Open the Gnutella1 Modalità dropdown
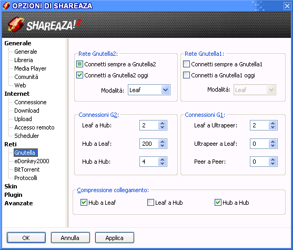Screen dimensions: 293x250 [271, 90]
